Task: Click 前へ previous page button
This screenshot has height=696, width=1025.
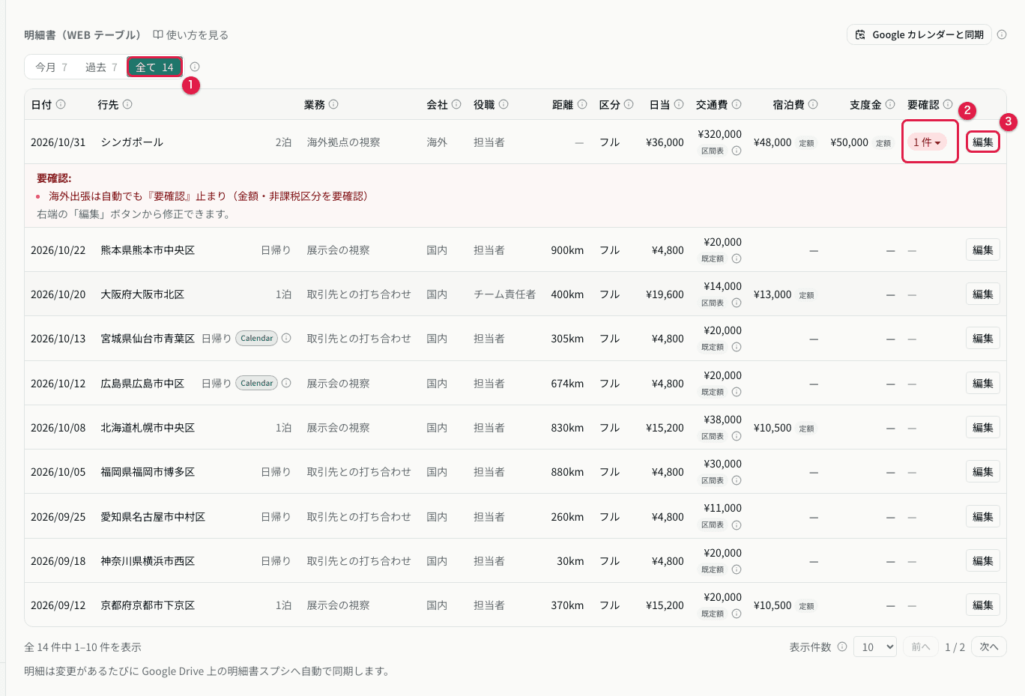Action: click(x=921, y=647)
